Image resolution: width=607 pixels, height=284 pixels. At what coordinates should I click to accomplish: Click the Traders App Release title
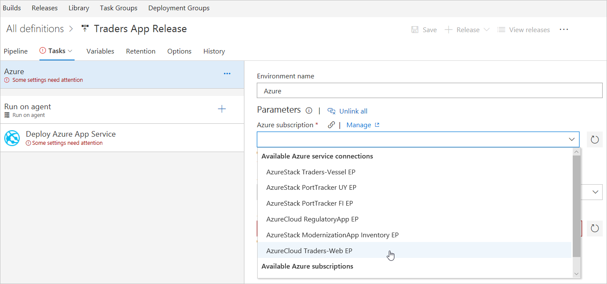pyautogui.click(x=140, y=29)
